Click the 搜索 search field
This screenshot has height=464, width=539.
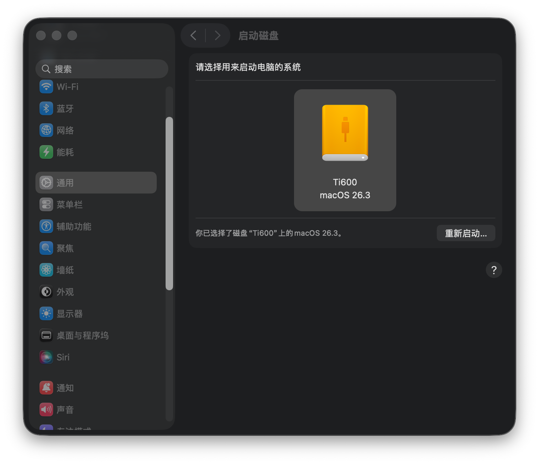(x=102, y=69)
